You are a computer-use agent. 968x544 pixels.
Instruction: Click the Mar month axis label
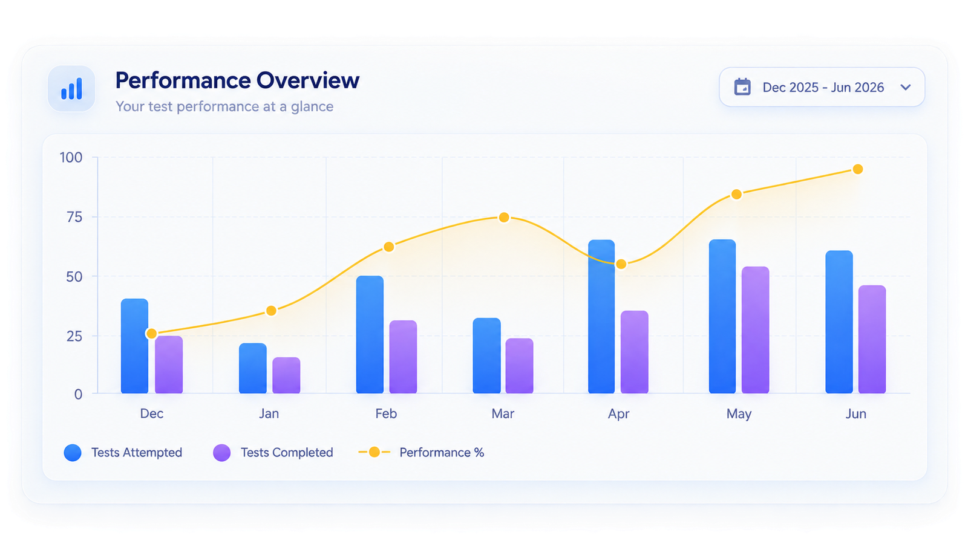coord(503,414)
